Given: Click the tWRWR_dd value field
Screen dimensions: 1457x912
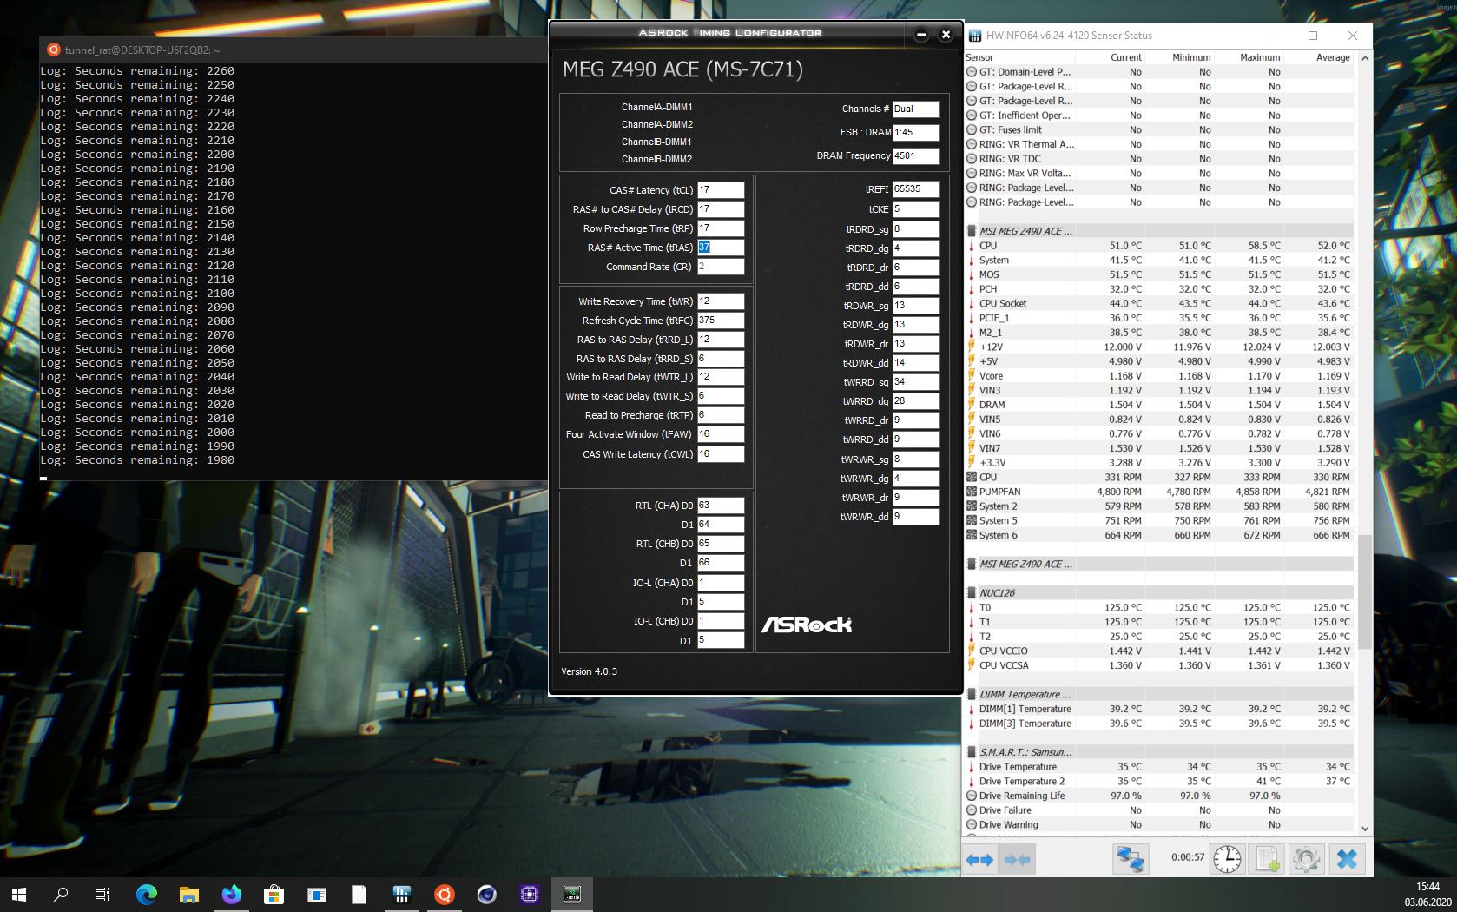Looking at the screenshot, I should tap(916, 517).
